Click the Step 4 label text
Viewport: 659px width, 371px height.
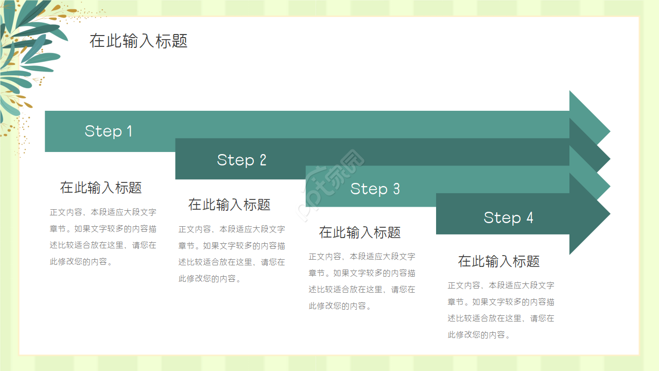tap(509, 217)
